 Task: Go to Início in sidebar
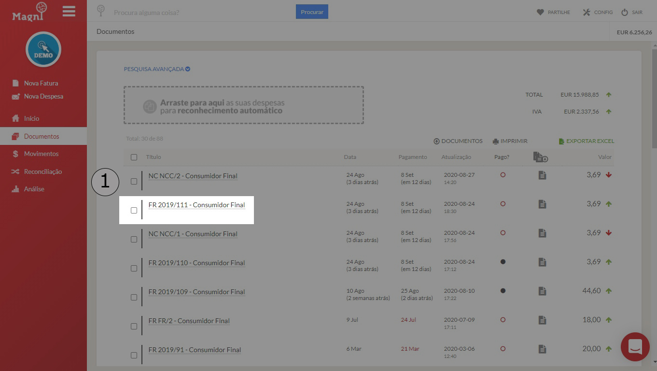[31, 118]
